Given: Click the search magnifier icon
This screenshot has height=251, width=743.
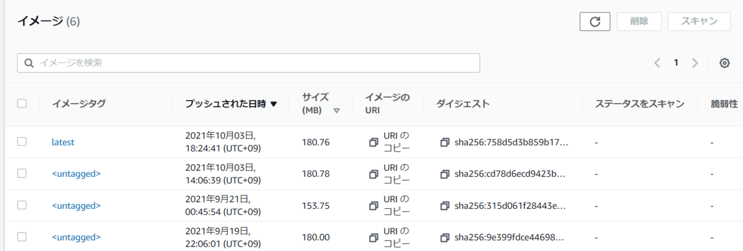Looking at the screenshot, I should click(x=28, y=63).
